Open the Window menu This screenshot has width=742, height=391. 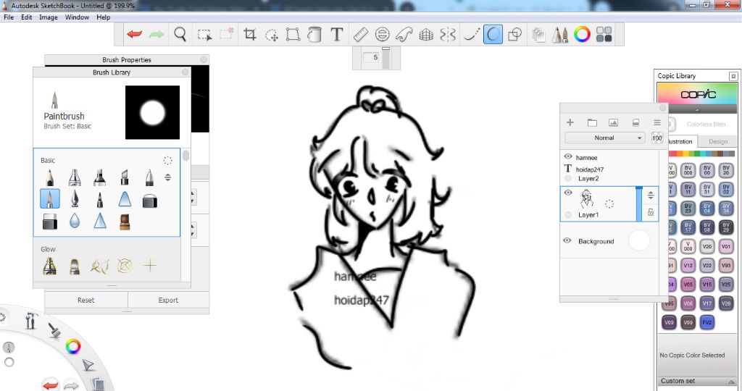tap(77, 17)
